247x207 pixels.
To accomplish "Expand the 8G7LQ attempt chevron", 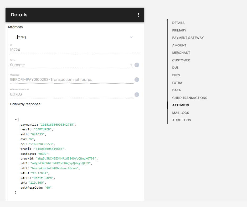I will click(131, 37).
